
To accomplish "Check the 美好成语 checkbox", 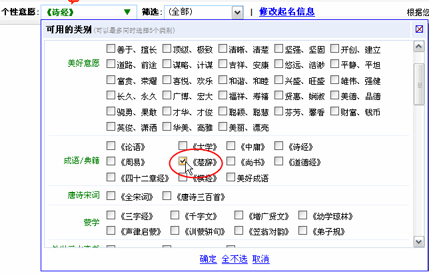I will 231,177.
